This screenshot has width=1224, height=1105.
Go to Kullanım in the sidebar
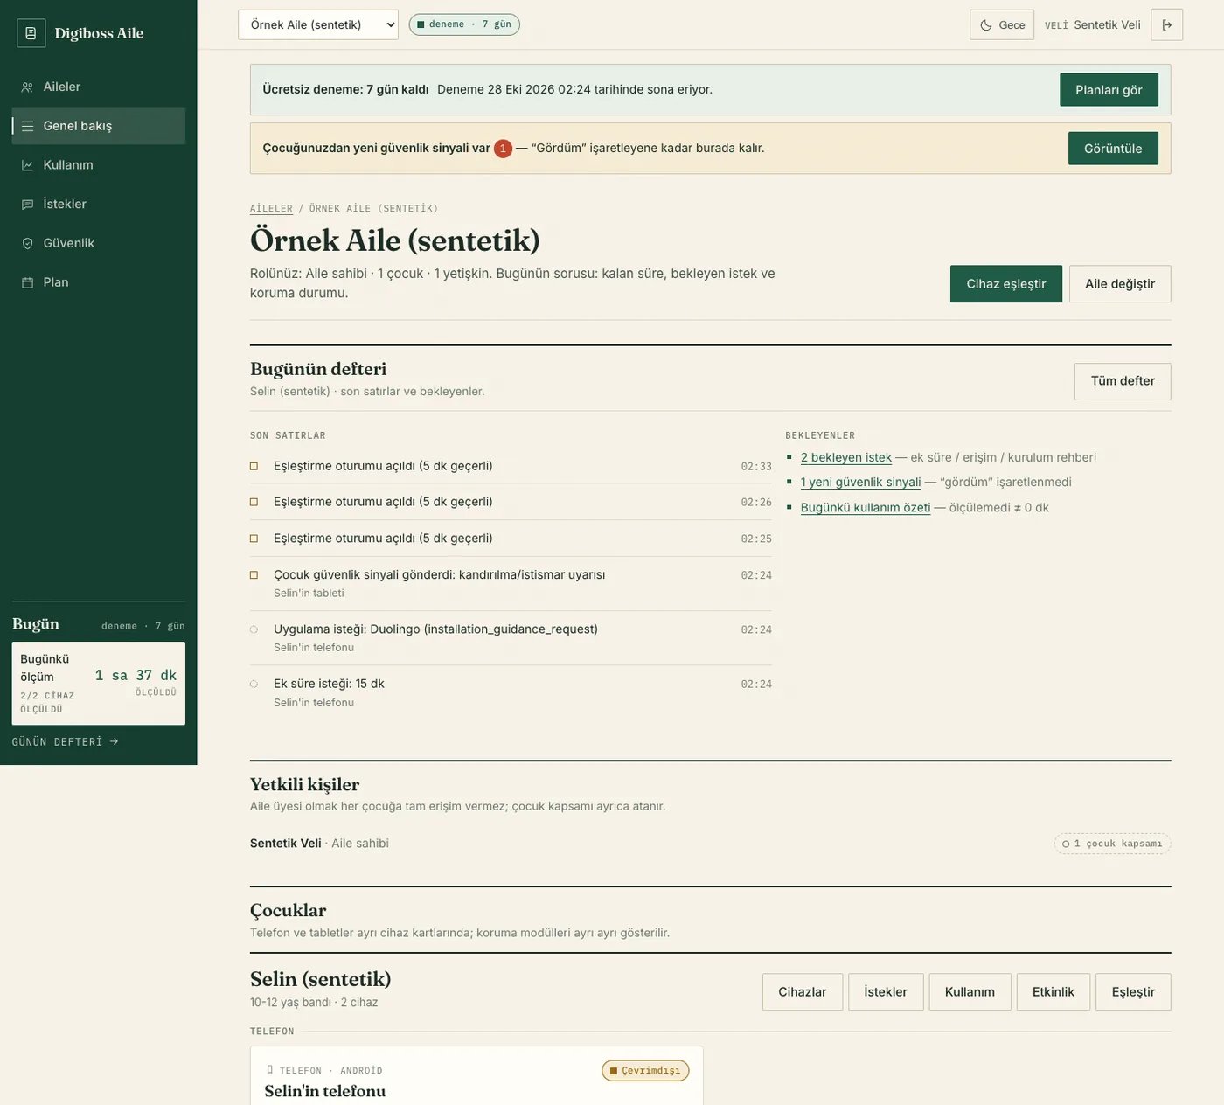(x=99, y=164)
